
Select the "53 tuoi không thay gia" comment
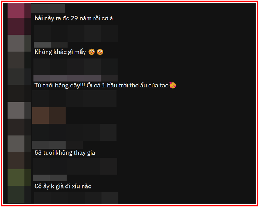(x=65, y=153)
